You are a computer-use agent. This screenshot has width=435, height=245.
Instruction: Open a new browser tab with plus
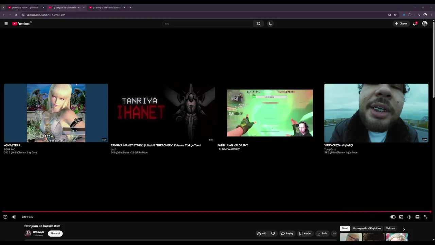point(130,7)
